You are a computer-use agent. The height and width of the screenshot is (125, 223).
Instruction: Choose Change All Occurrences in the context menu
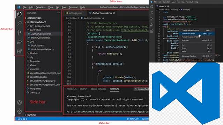click(x=196, y=31)
